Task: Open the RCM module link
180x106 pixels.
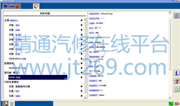Action: 18,54
